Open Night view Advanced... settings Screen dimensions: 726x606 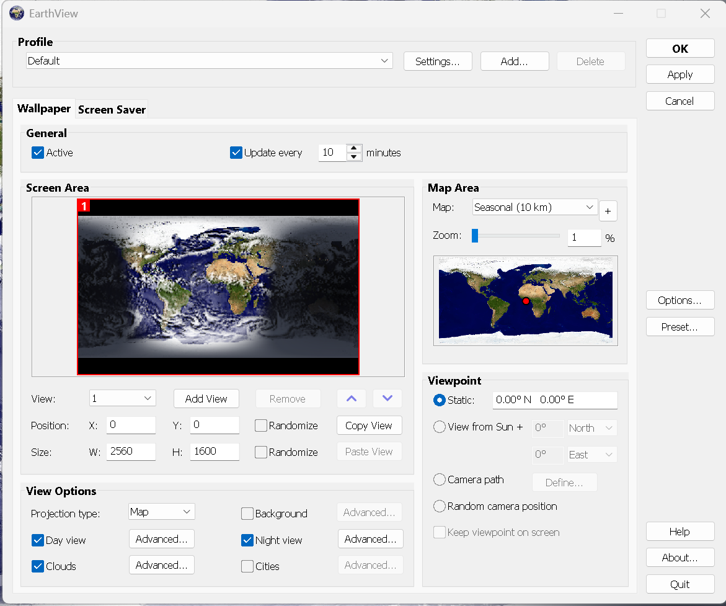(370, 539)
